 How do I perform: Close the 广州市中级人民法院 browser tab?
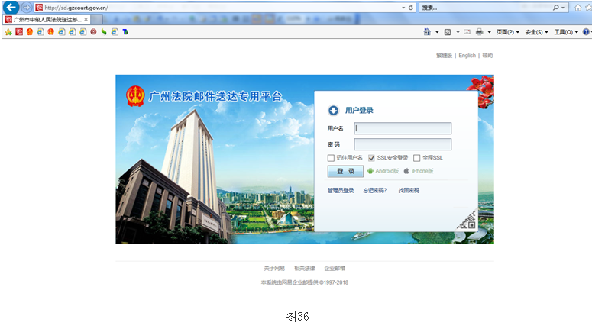tap(86, 19)
